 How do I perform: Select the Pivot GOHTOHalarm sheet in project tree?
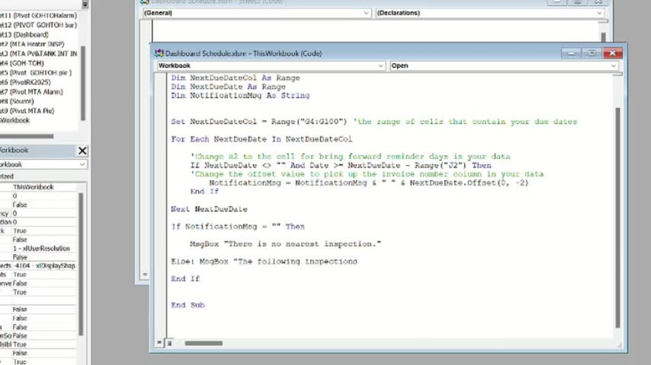38,16
